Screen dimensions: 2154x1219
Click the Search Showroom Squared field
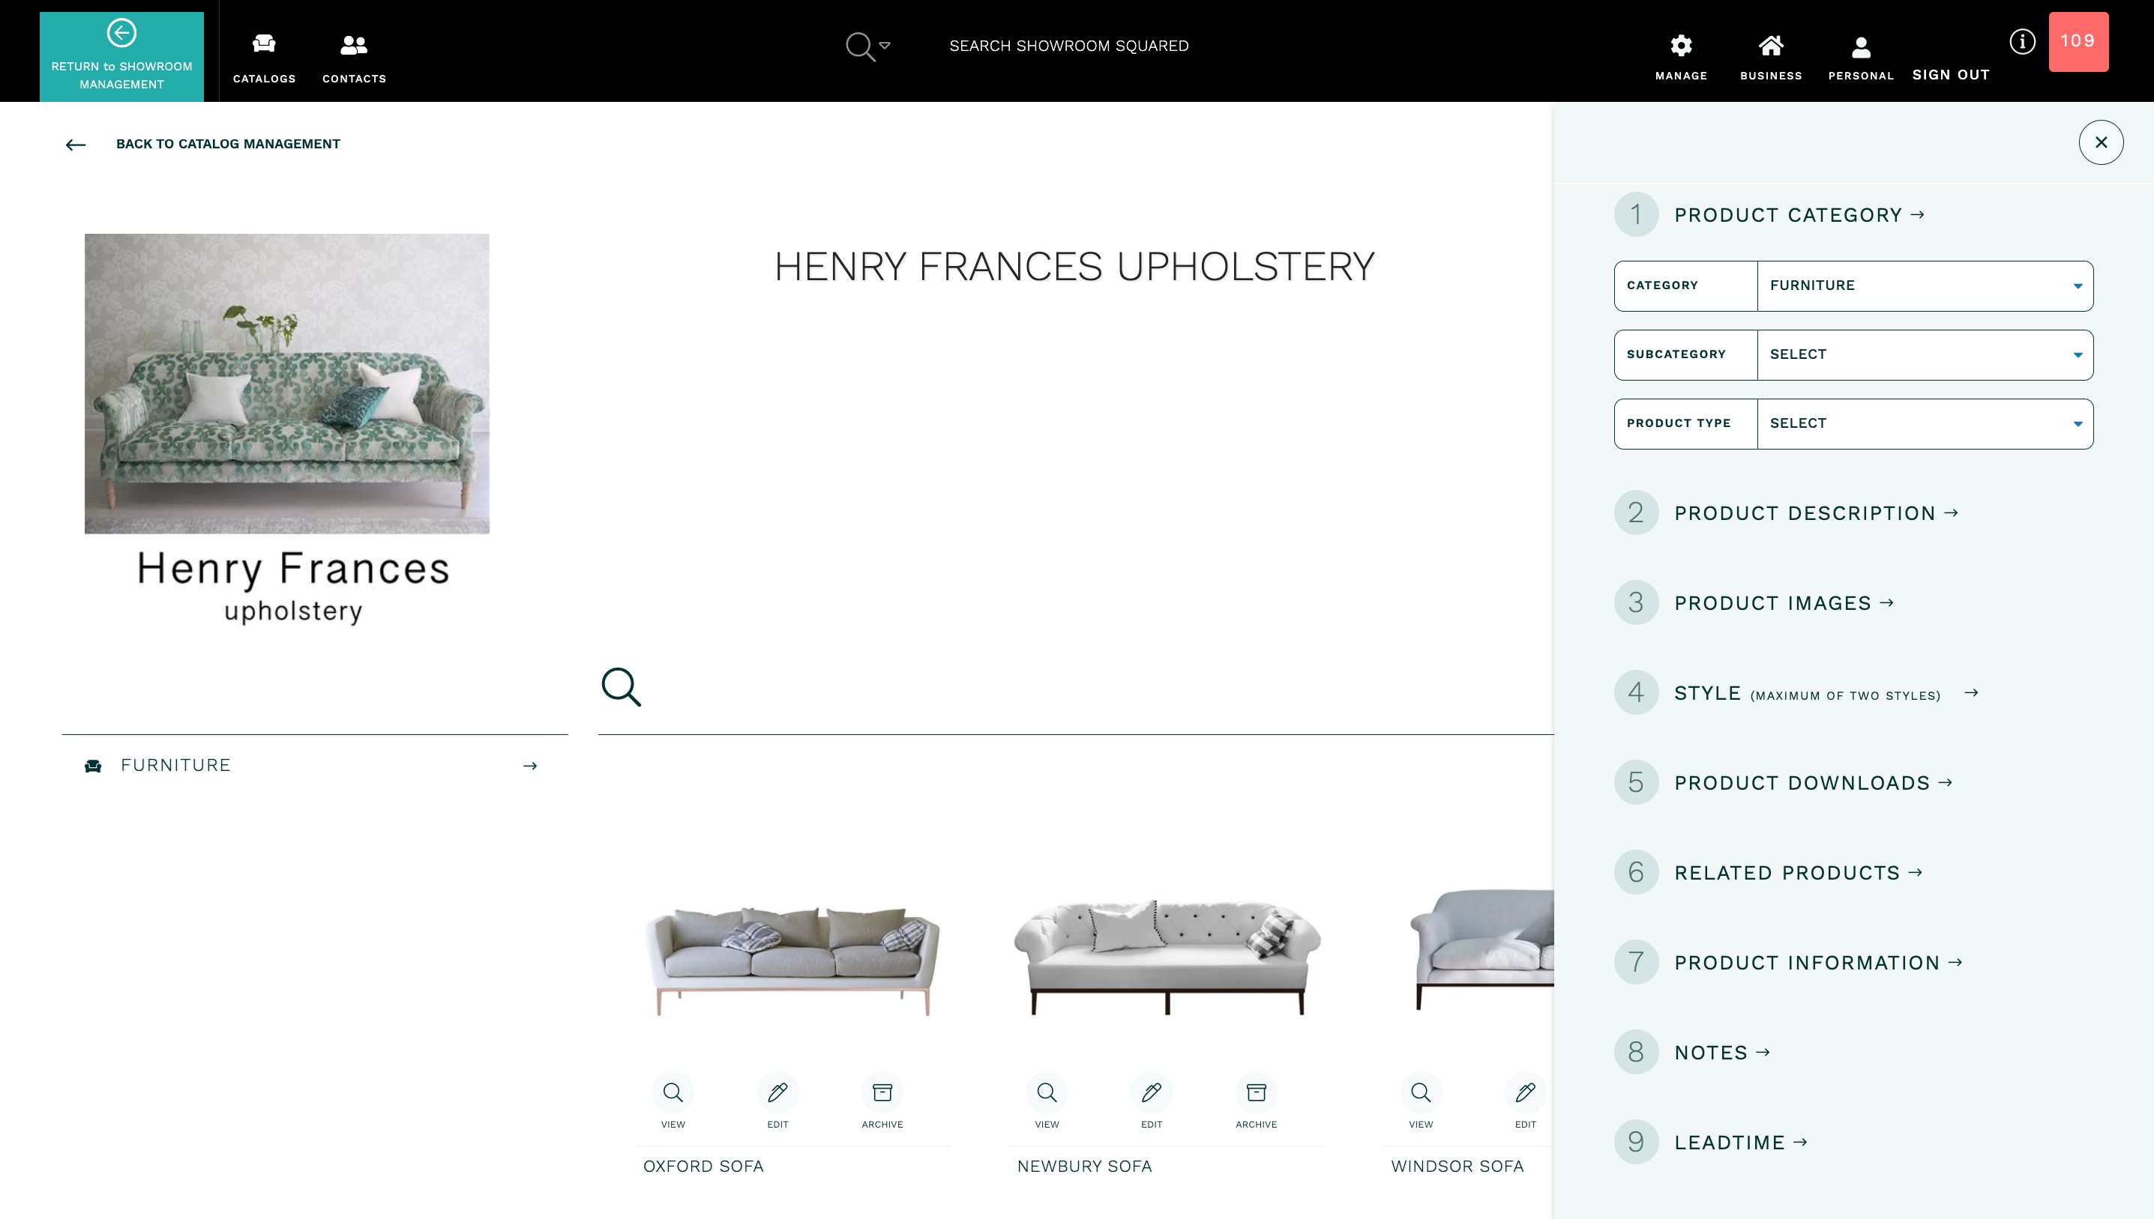pyautogui.click(x=1068, y=46)
